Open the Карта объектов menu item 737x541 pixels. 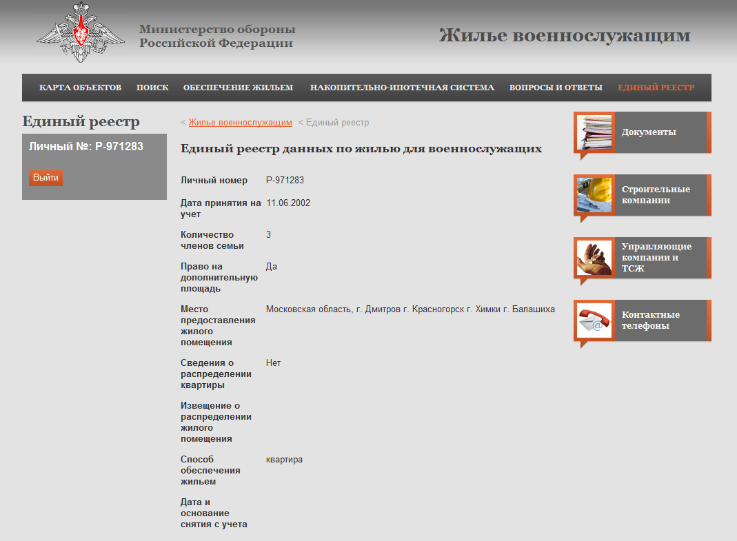pos(80,88)
